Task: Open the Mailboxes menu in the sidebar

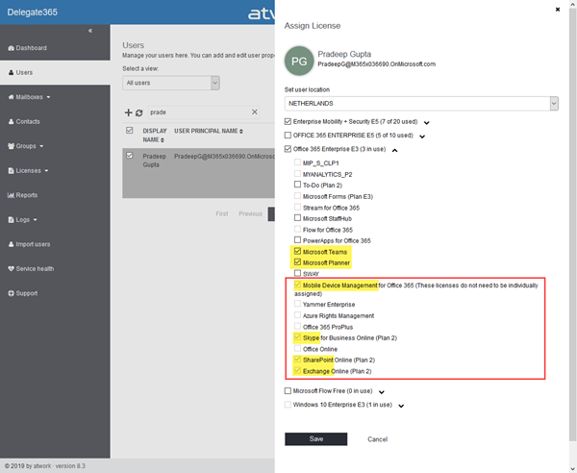Action: (x=29, y=97)
